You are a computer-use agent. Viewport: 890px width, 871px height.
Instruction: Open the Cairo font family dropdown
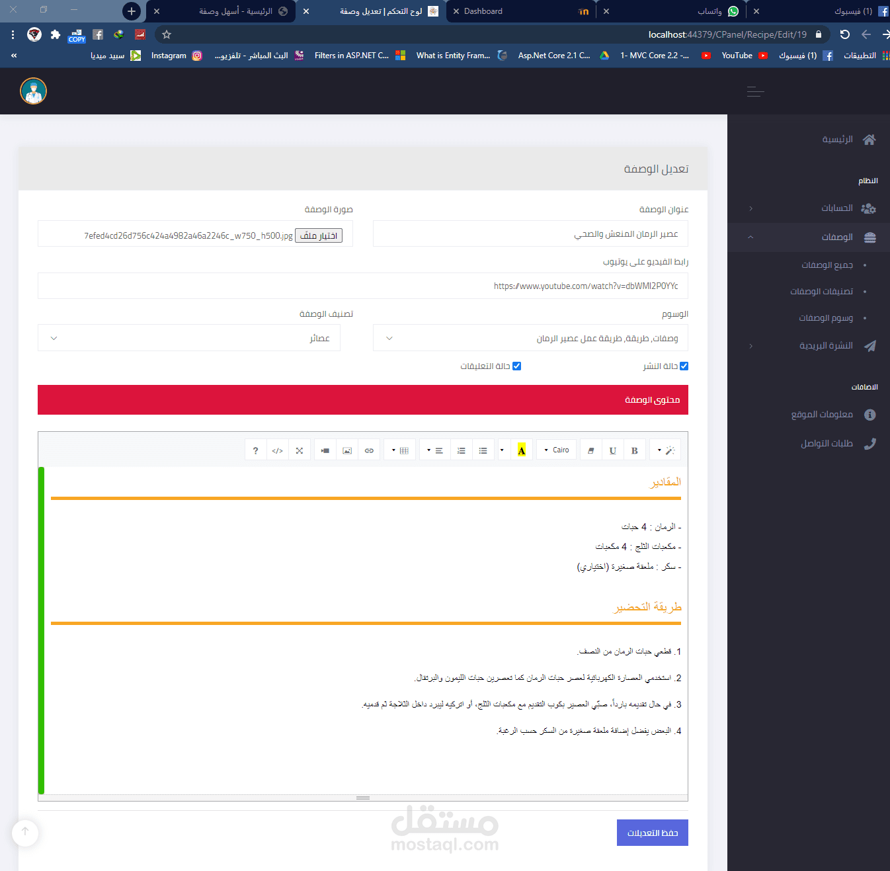tap(557, 450)
